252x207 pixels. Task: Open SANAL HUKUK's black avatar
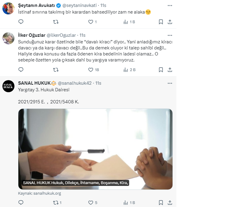click(8, 86)
